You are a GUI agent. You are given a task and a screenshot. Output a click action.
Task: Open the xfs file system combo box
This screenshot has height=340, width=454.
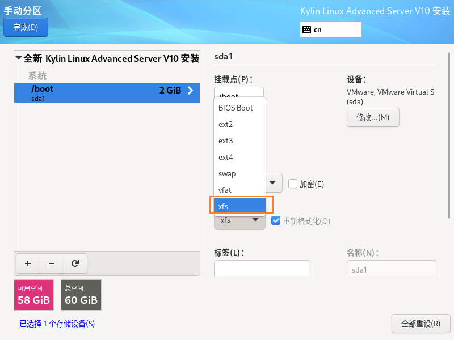(239, 220)
